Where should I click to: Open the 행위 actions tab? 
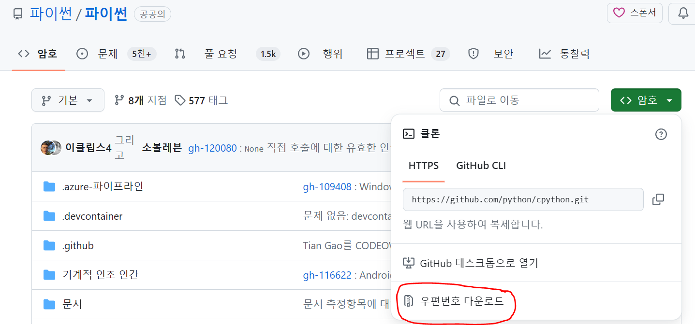point(320,54)
